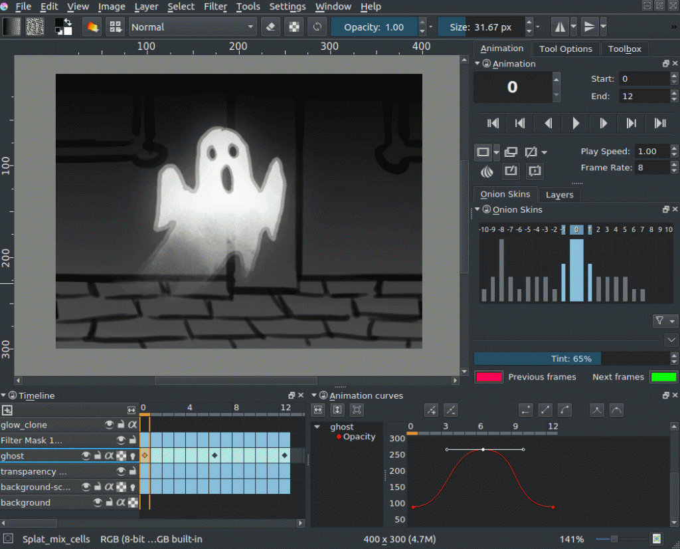Open the timeline add layer menu

7,410
